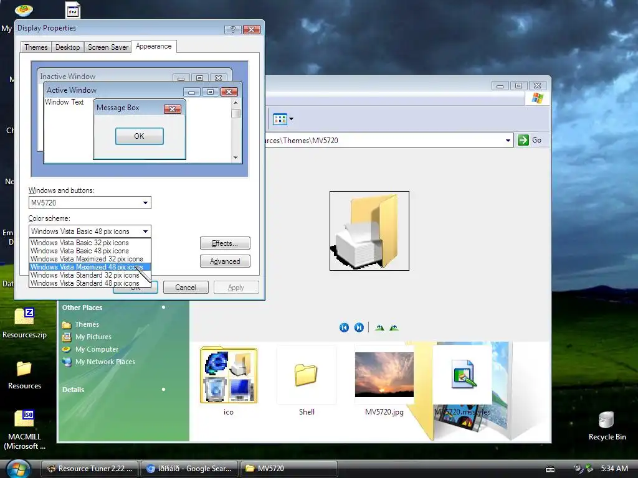The width and height of the screenshot is (638, 478).
Task: Click preview scrollbar up arrow
Action: [236, 103]
